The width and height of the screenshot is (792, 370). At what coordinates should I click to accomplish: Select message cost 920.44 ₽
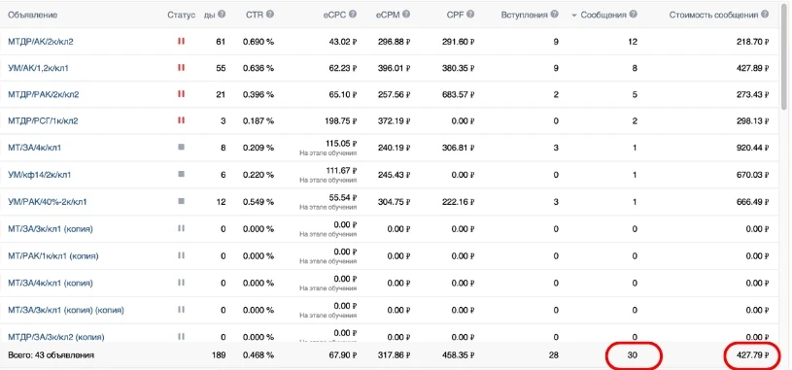coord(752,148)
